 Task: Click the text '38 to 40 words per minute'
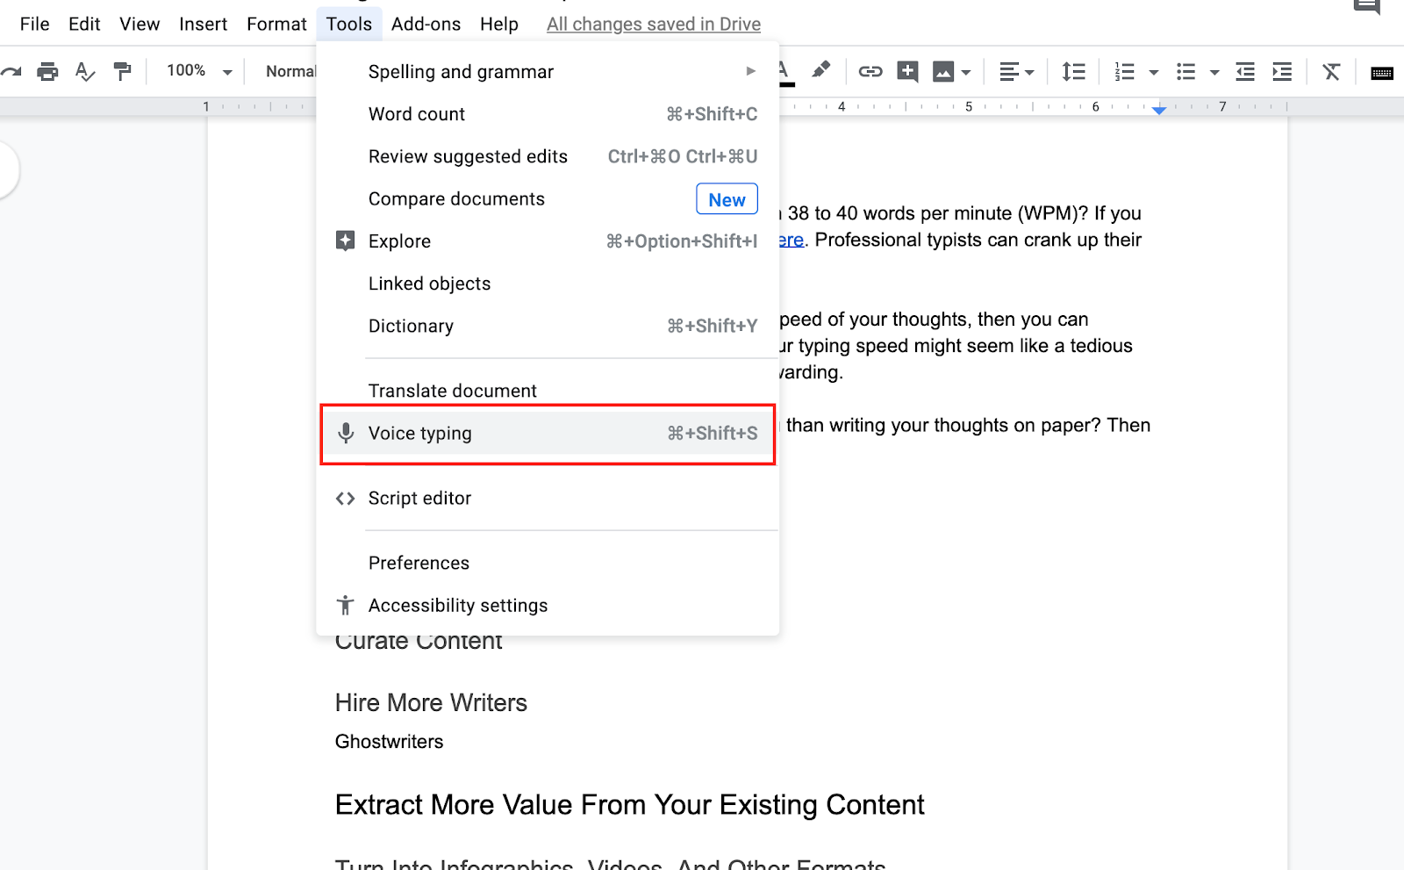point(899,213)
